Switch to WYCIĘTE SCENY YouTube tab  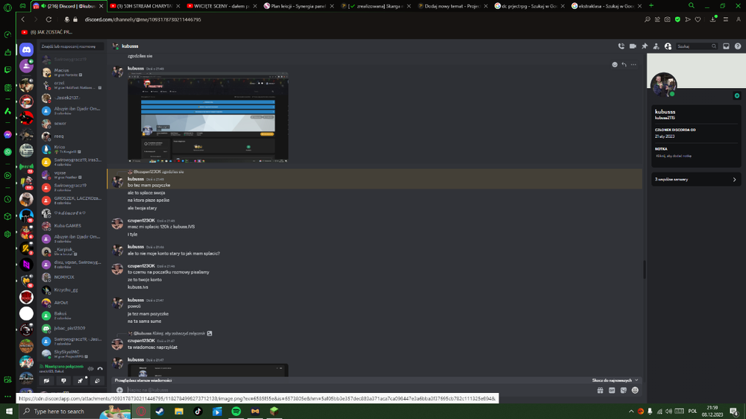(222, 6)
